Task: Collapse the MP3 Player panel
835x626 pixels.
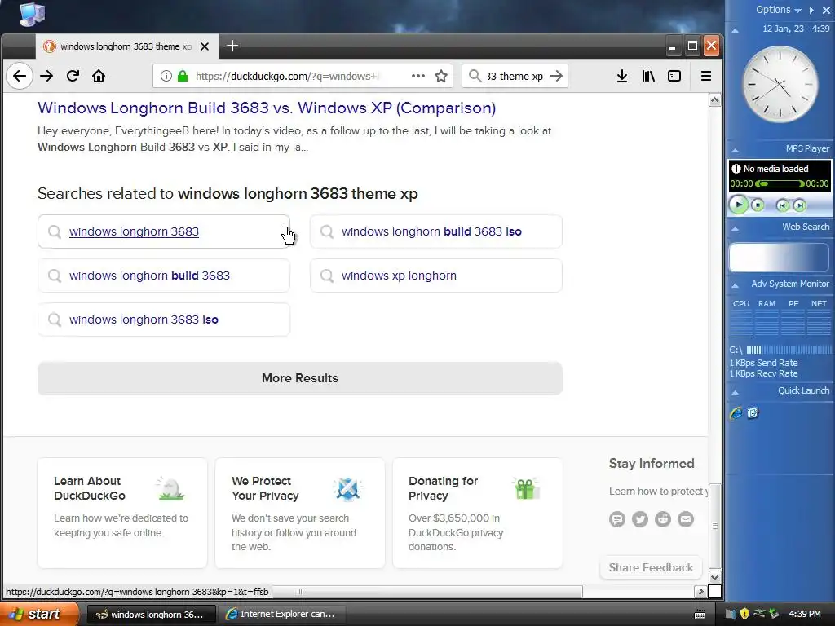Action: (736, 150)
